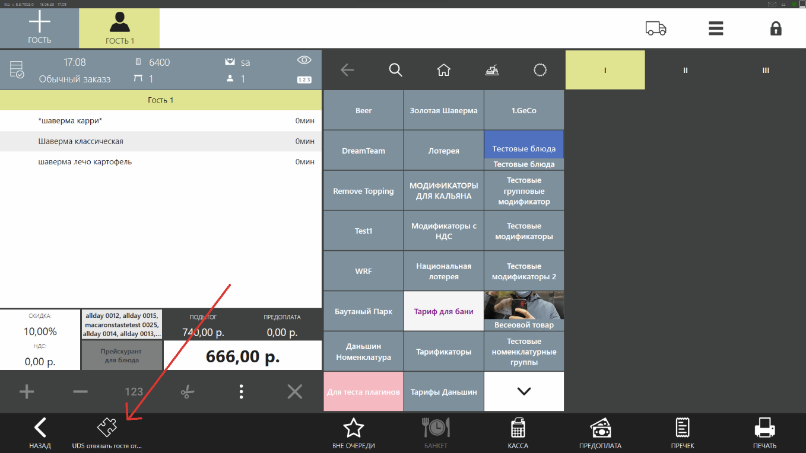Open Тестовые модификаторы 2 category

pos(524,271)
